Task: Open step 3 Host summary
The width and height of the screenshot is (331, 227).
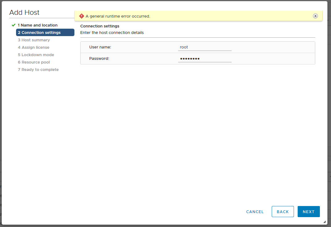Action: (34, 40)
